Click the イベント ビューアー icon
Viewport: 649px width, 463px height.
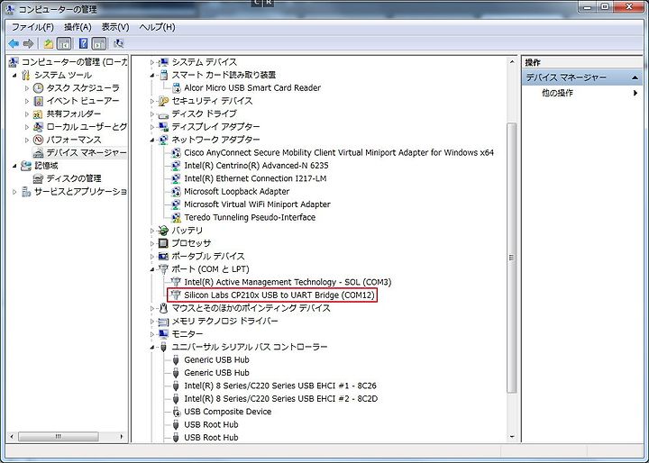(38, 101)
